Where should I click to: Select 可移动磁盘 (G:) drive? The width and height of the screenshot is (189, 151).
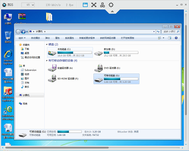point(116,79)
